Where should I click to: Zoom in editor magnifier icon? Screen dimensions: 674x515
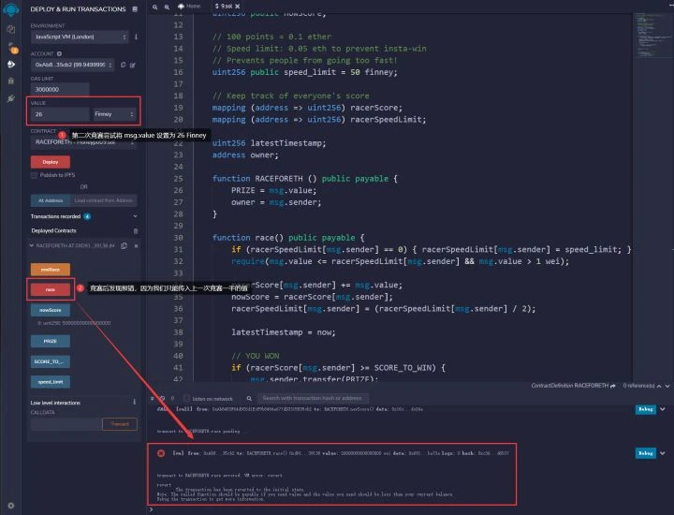[x=167, y=7]
